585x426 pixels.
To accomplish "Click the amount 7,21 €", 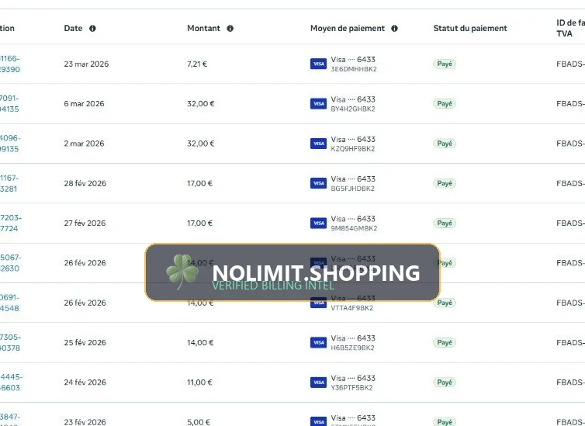I will click(197, 64).
